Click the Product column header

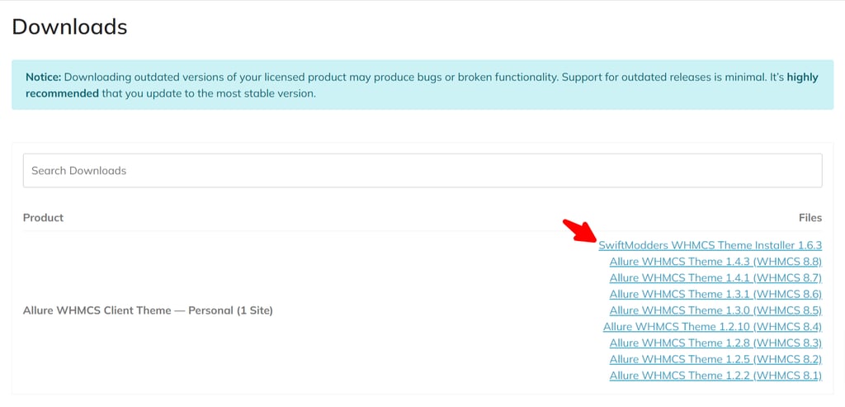pos(43,218)
